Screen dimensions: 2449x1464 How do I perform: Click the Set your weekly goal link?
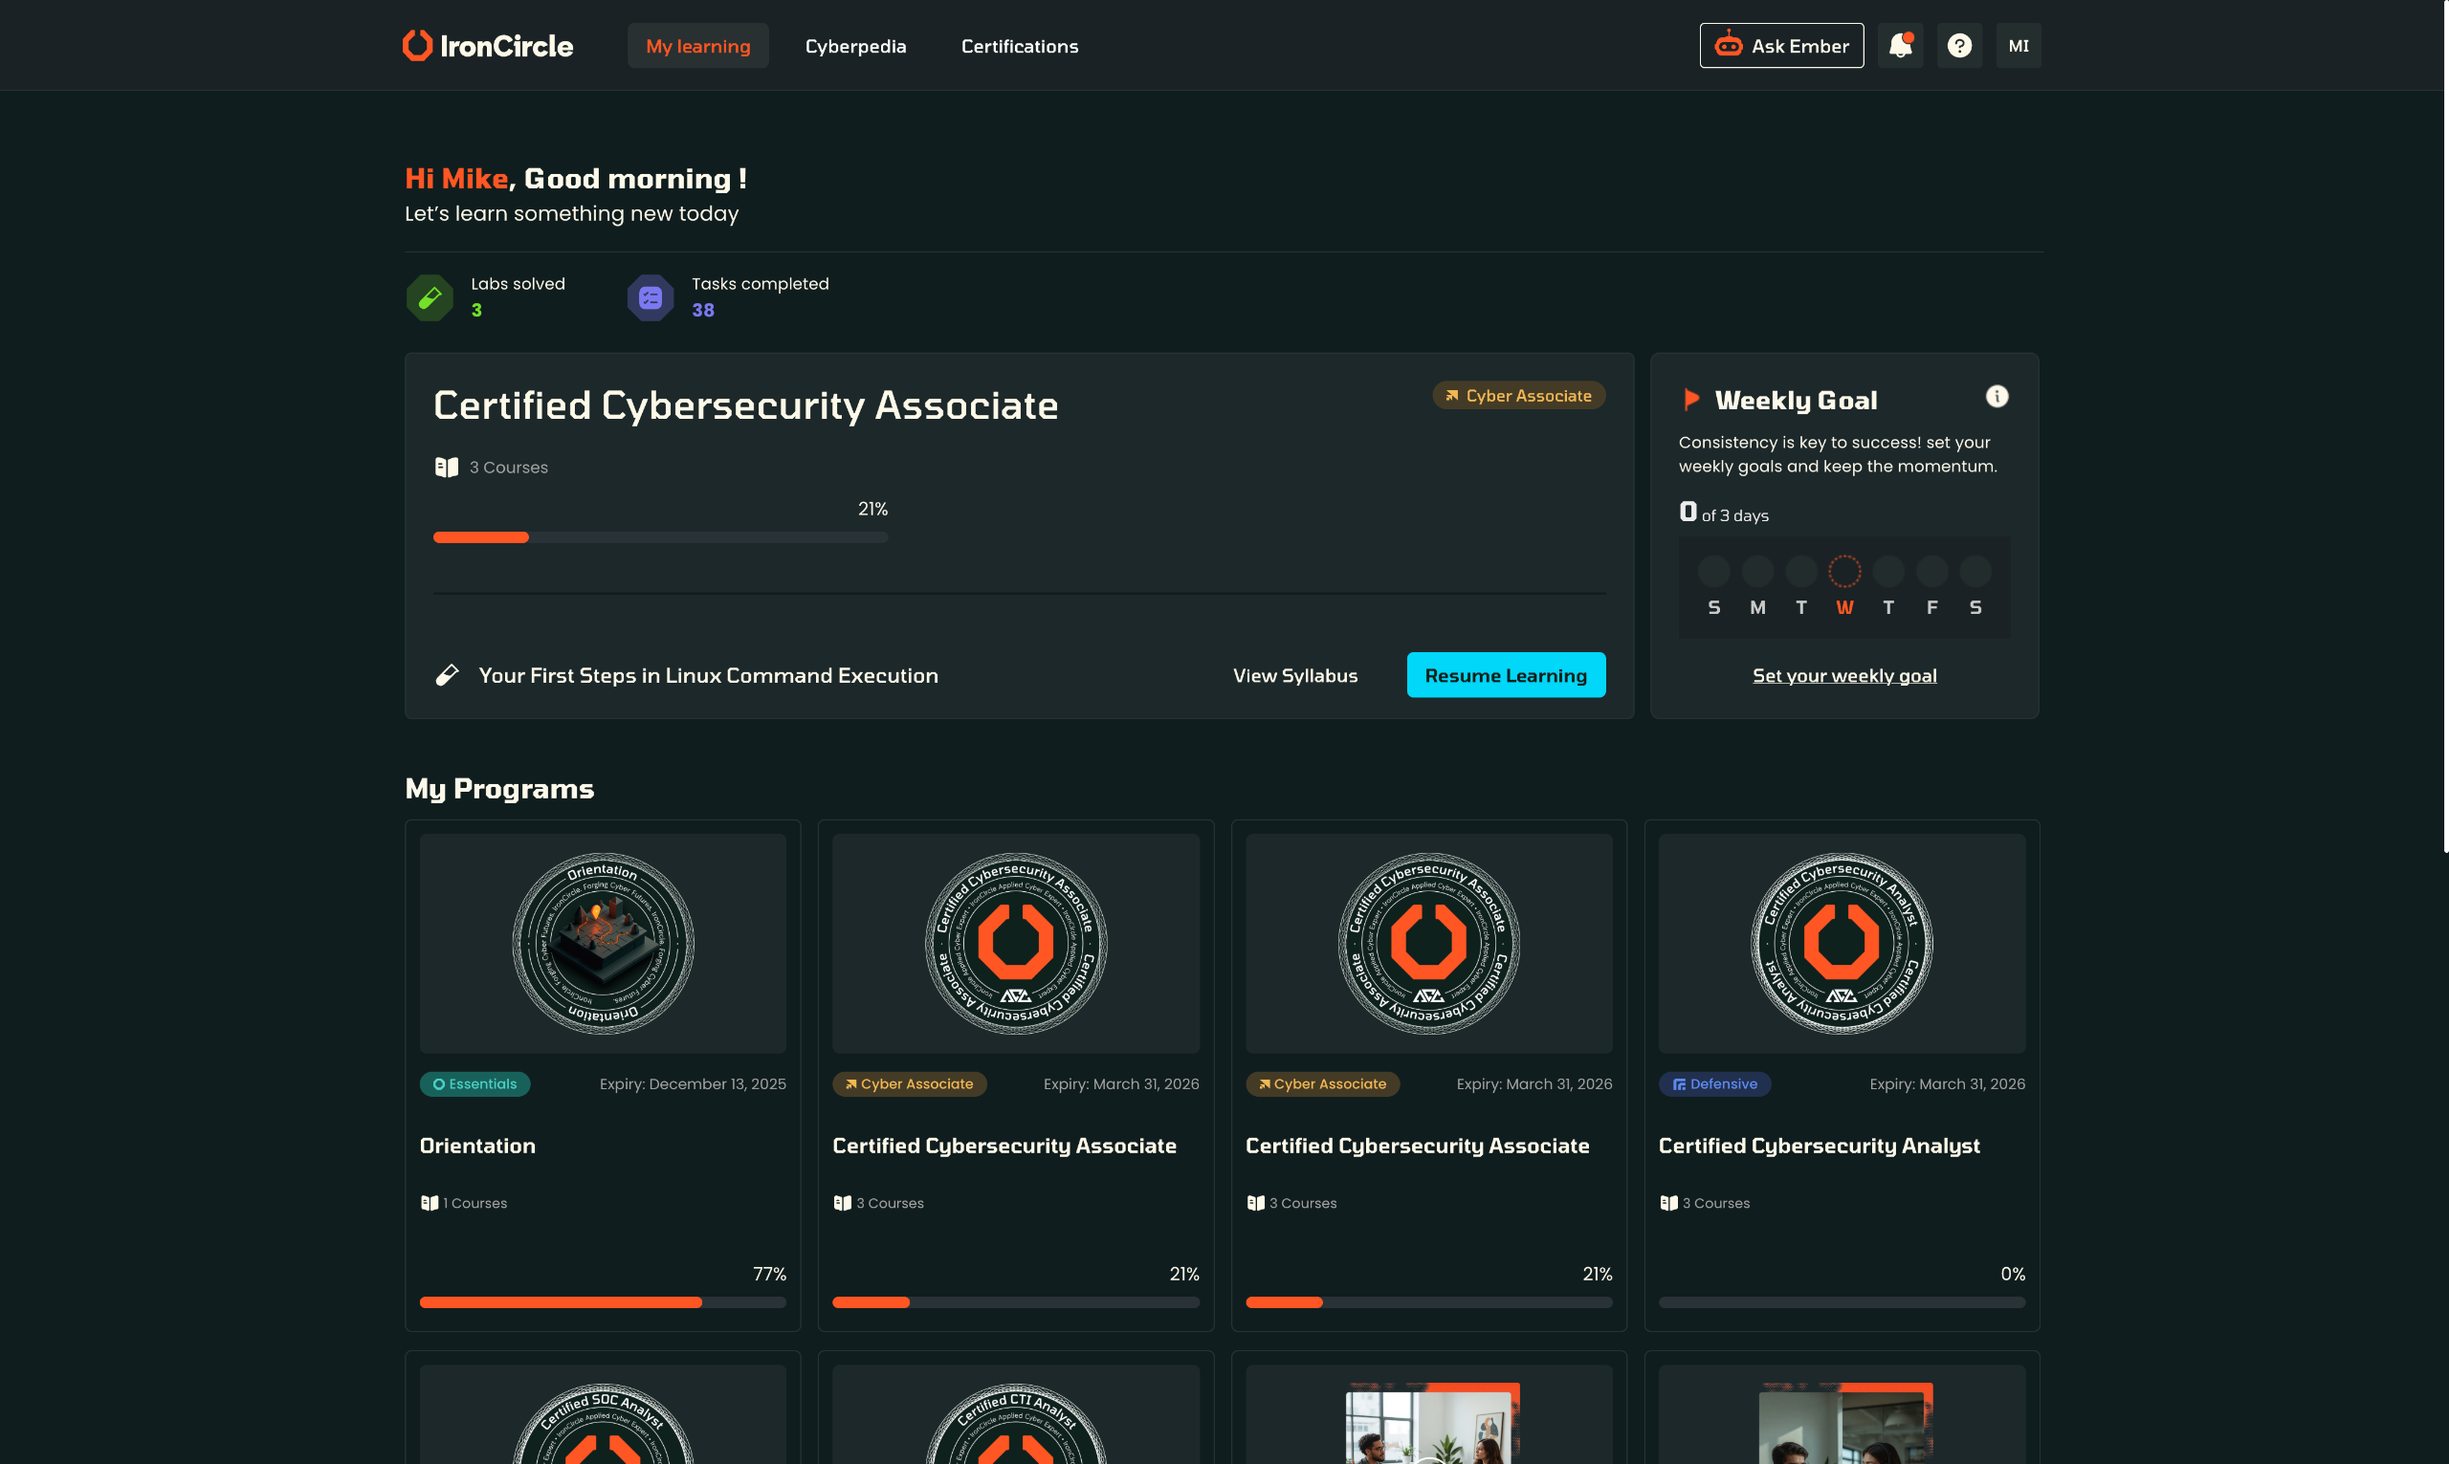pos(1843,675)
